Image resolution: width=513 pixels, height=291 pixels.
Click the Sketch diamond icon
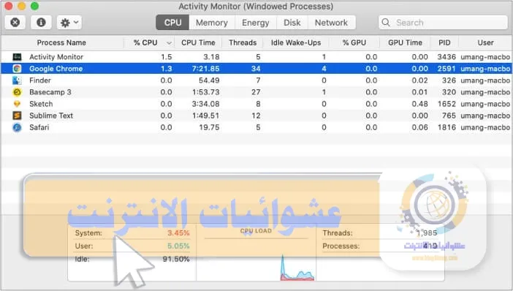[x=17, y=104]
